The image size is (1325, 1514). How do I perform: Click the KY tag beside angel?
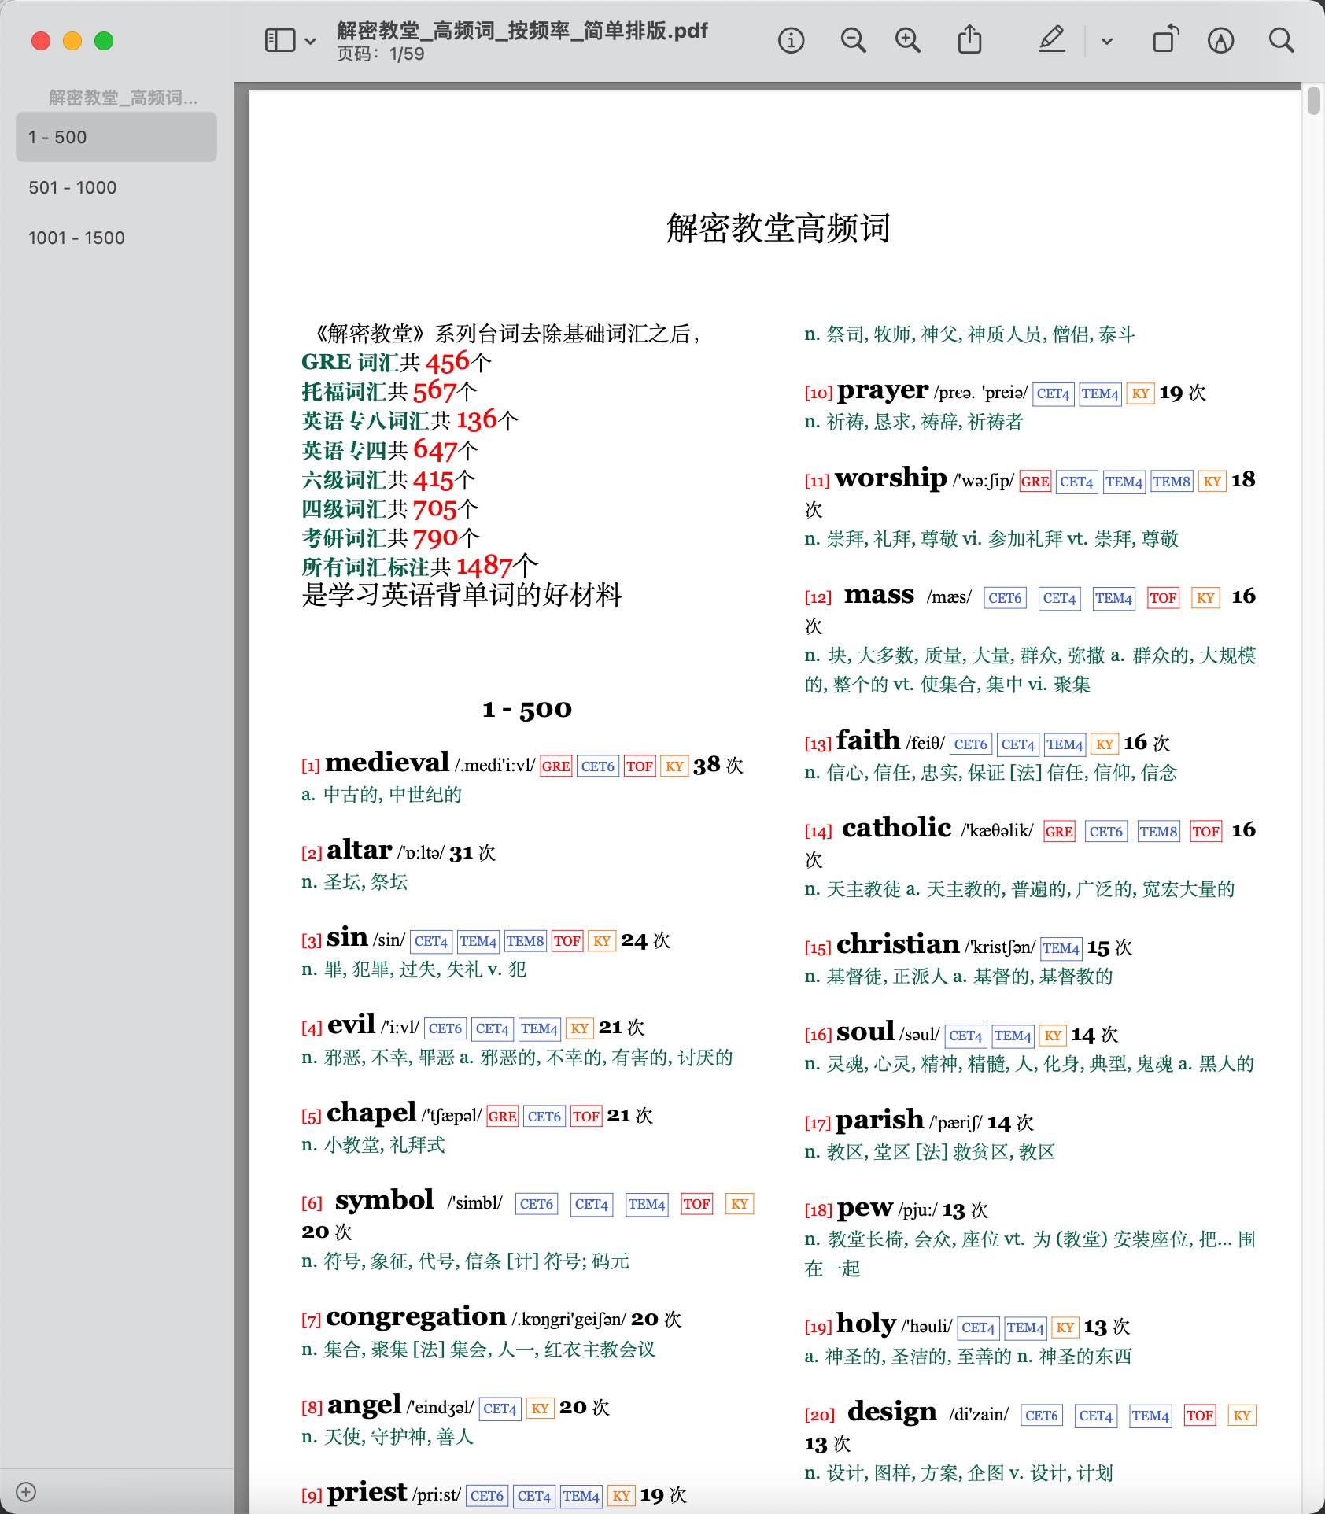540,1409
